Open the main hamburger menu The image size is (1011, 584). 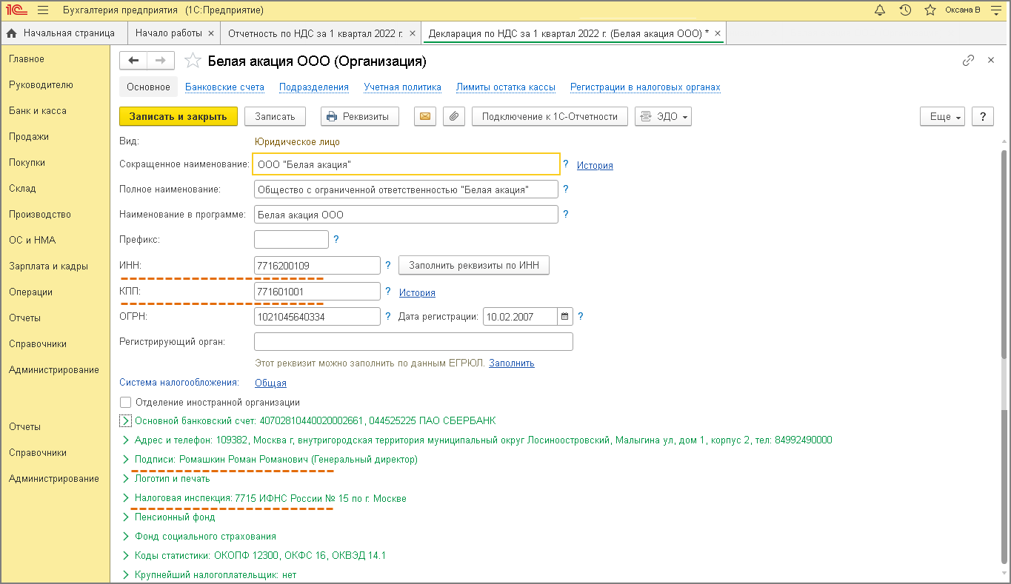pyautogui.click(x=42, y=10)
